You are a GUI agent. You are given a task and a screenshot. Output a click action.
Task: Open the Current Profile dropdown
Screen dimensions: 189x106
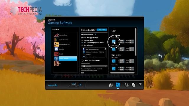pos(94,66)
